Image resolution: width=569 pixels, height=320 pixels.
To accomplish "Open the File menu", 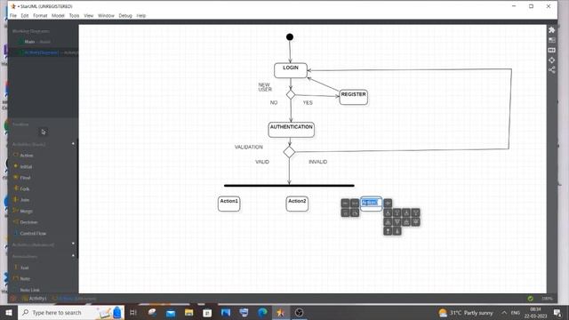I will [x=13, y=16].
